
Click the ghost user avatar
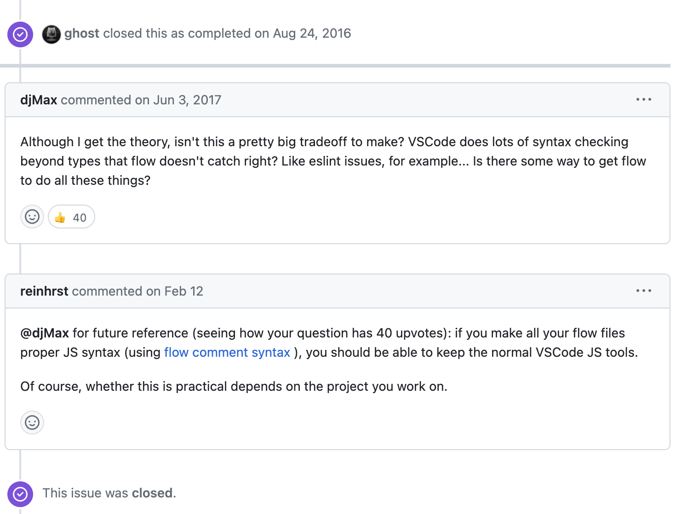click(x=52, y=34)
